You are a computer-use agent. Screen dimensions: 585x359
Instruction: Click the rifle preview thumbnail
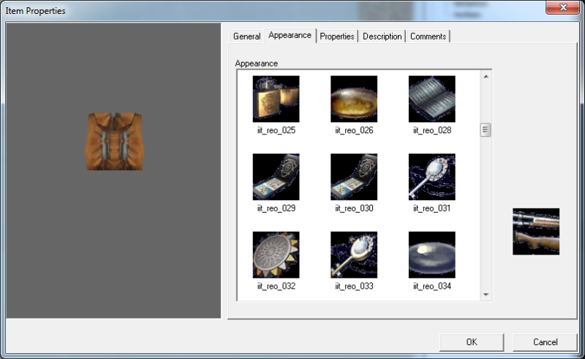coord(535,231)
